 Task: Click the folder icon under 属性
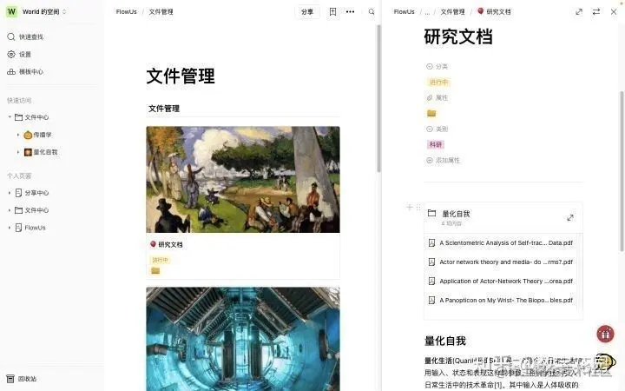[431, 113]
